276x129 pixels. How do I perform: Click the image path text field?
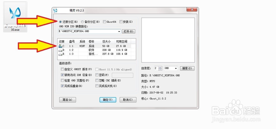[88, 31]
